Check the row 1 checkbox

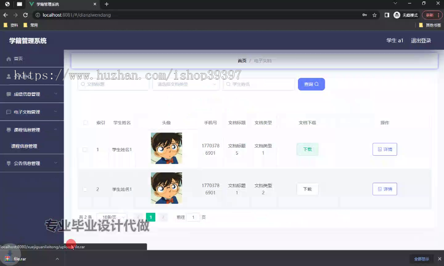85,150
